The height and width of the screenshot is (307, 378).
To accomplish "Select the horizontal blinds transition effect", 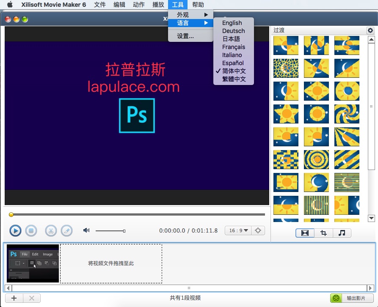I will tap(347, 183).
